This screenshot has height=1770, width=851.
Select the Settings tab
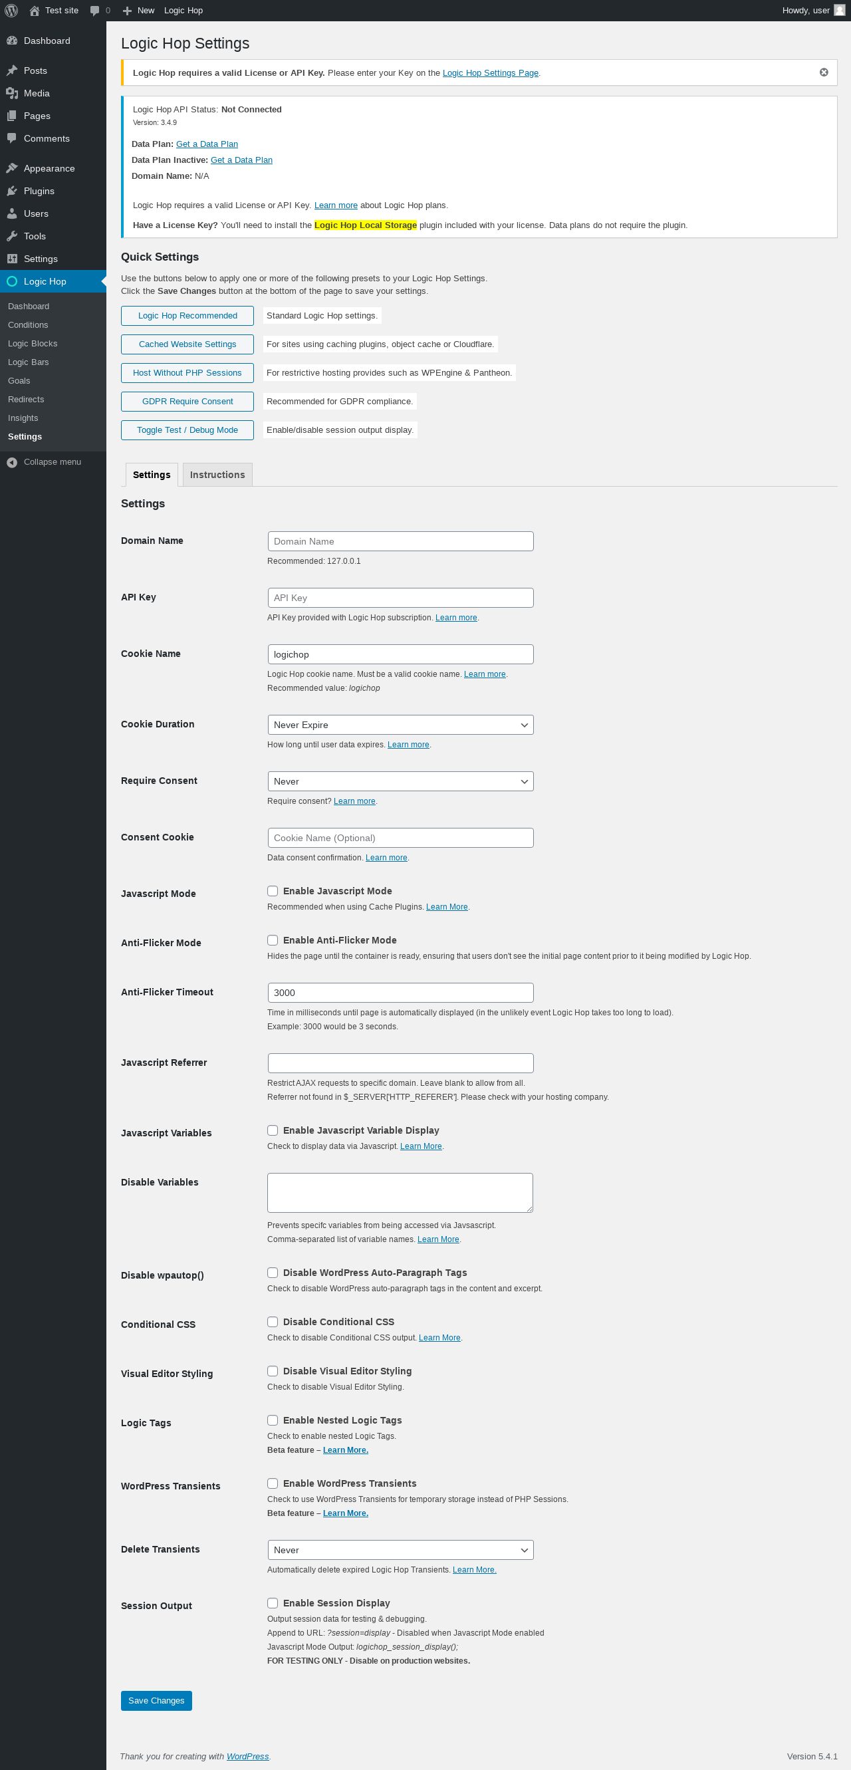pos(152,475)
